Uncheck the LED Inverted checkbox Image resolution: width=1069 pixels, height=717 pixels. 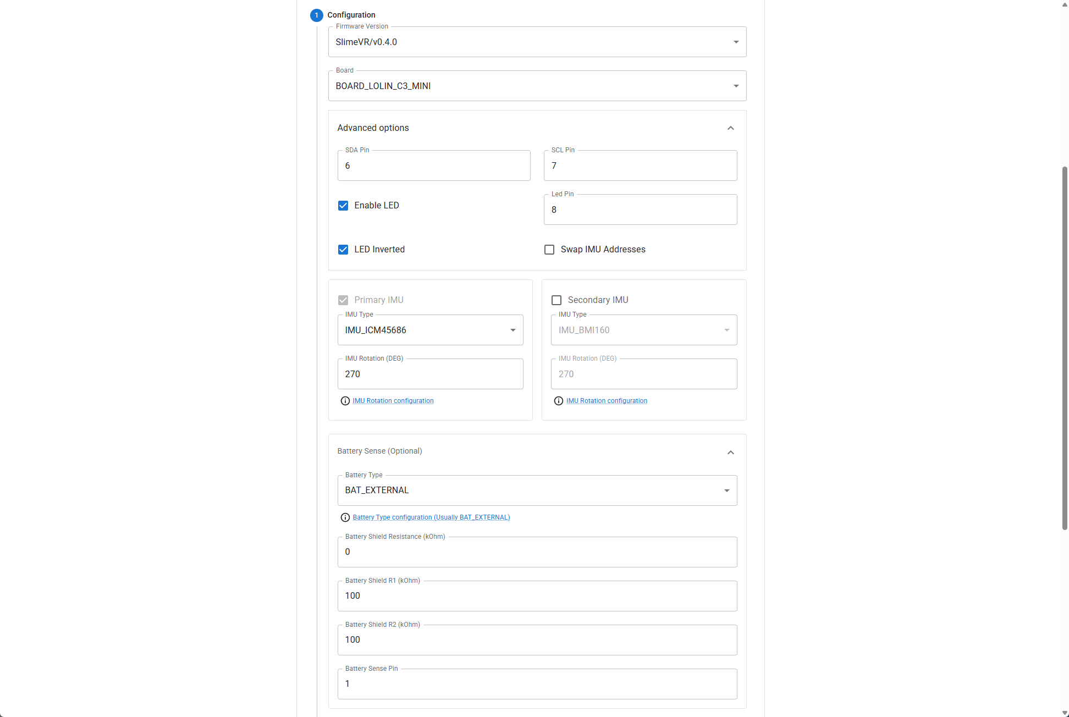point(343,250)
